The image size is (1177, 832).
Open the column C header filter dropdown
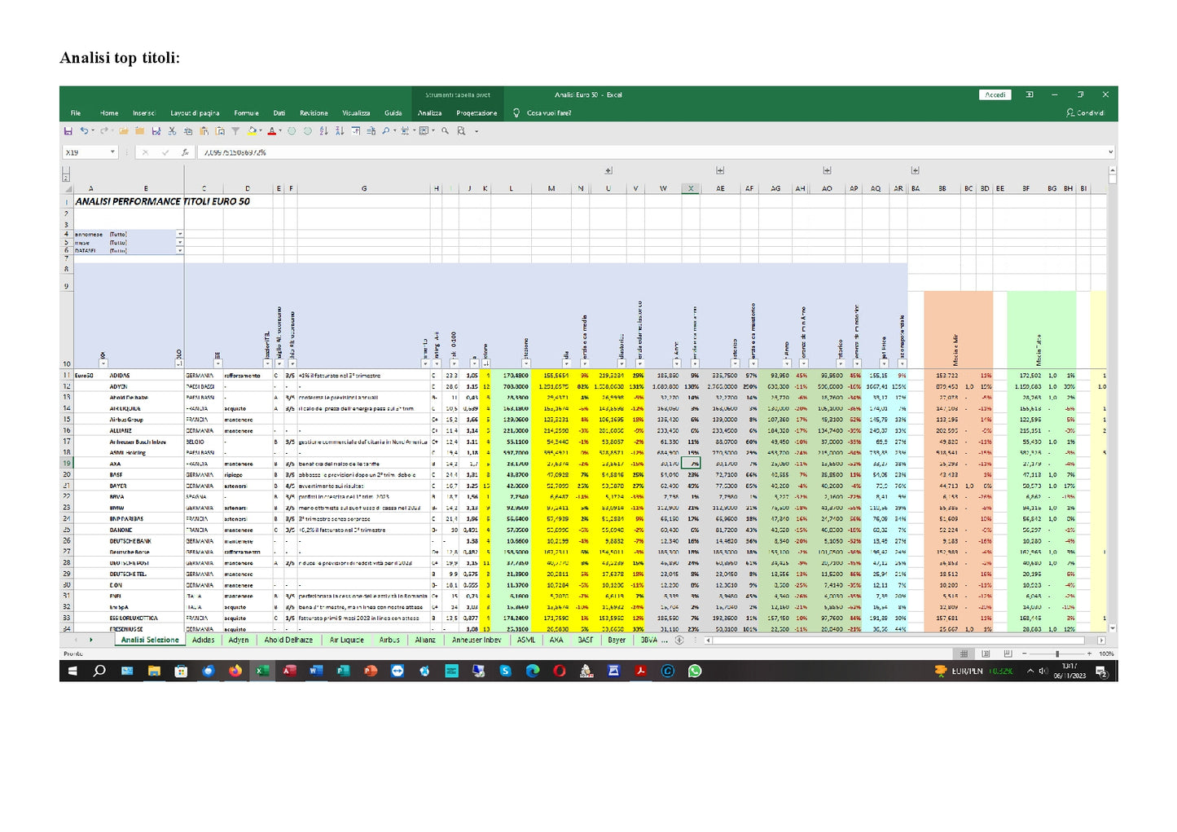pyautogui.click(x=218, y=363)
